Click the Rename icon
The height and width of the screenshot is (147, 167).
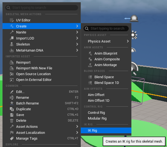[x=11, y=98]
